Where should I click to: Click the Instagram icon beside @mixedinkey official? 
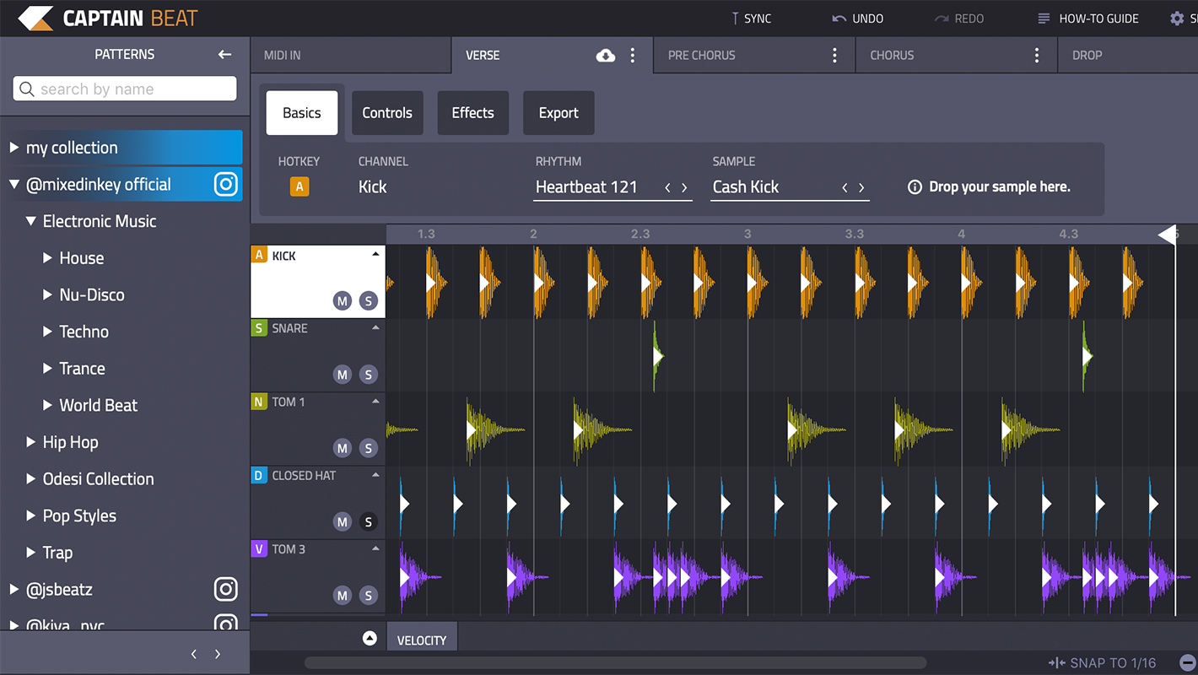(x=225, y=184)
